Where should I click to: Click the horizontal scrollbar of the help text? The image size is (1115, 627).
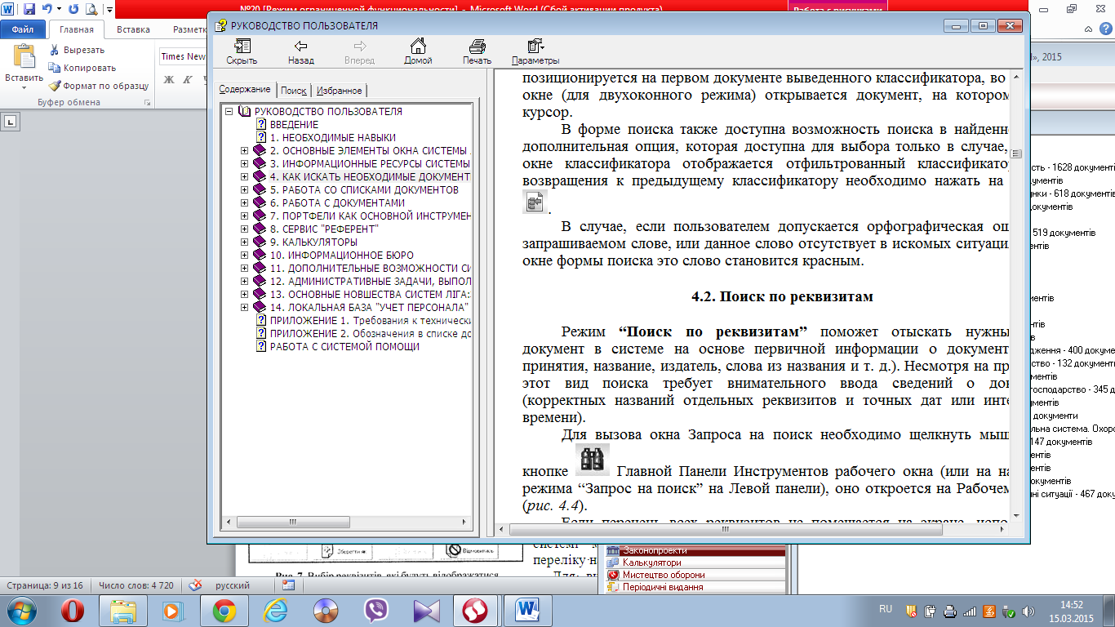(x=753, y=529)
